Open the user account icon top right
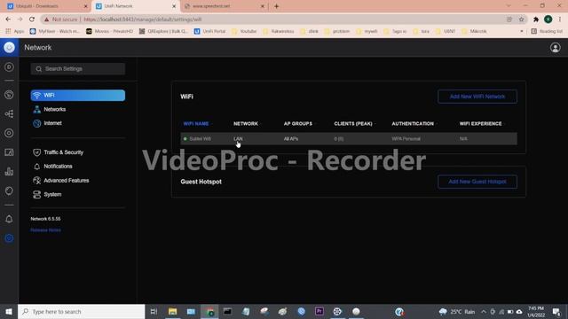 [555, 47]
